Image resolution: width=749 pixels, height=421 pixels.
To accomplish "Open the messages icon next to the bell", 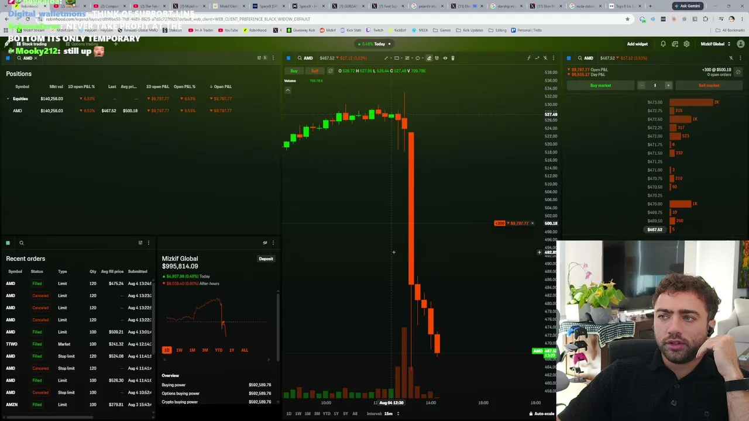I will 675,44.
